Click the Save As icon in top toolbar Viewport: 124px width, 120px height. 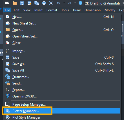[x=29, y=3]
